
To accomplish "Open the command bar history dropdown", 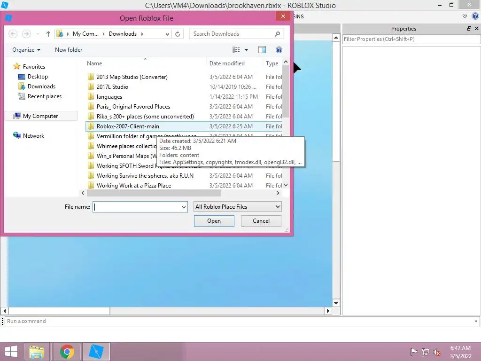I will tap(476, 322).
